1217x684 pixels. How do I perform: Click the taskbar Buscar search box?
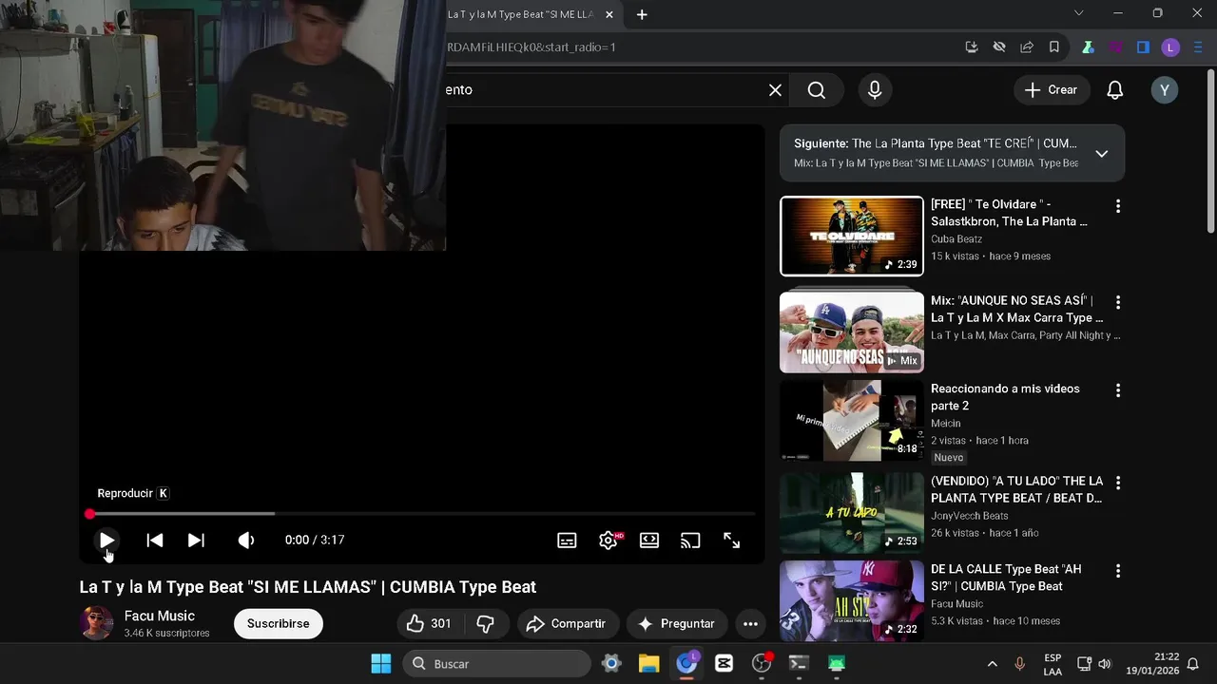496,663
